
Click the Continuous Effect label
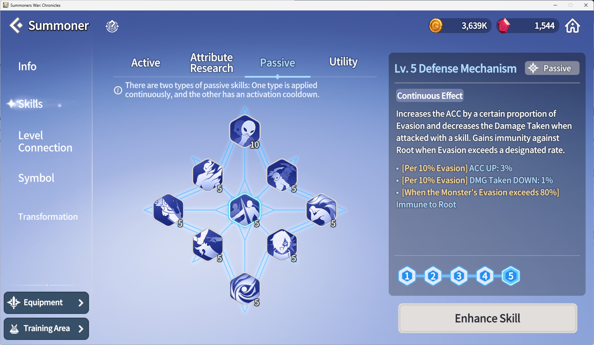[429, 96]
